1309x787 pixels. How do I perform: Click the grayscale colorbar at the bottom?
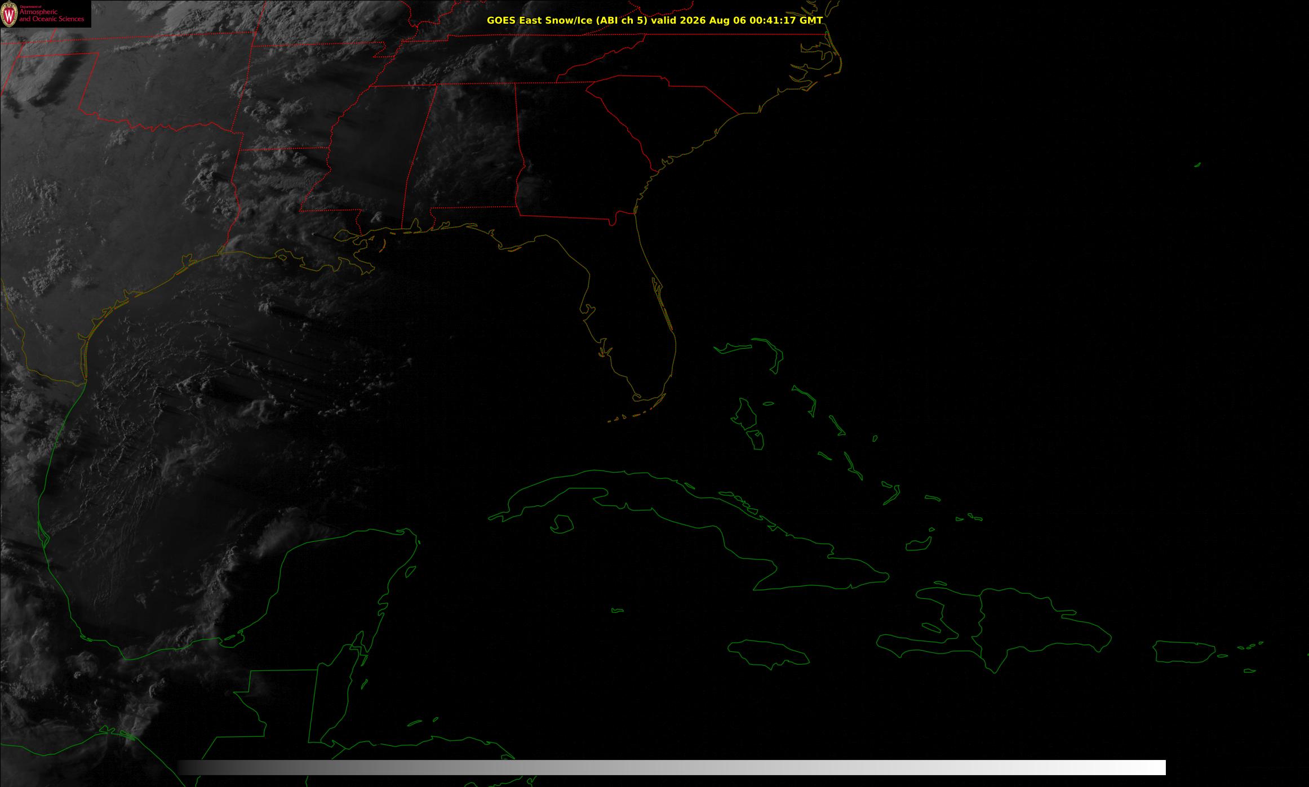[x=672, y=767]
